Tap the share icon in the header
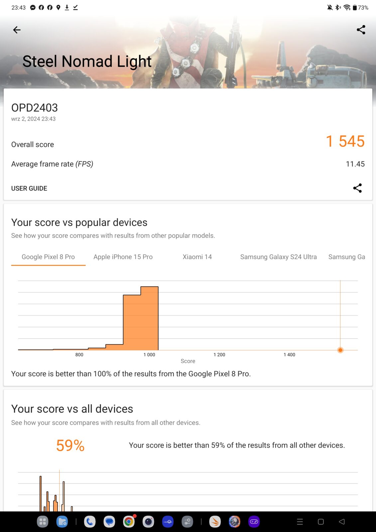Image resolution: width=376 pixels, height=532 pixels. pyautogui.click(x=361, y=30)
